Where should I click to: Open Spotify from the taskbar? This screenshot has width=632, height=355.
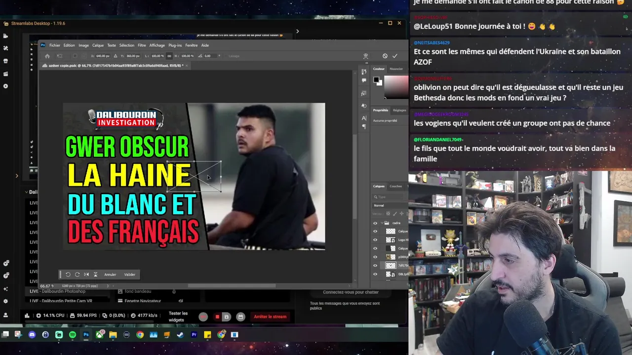click(x=73, y=335)
